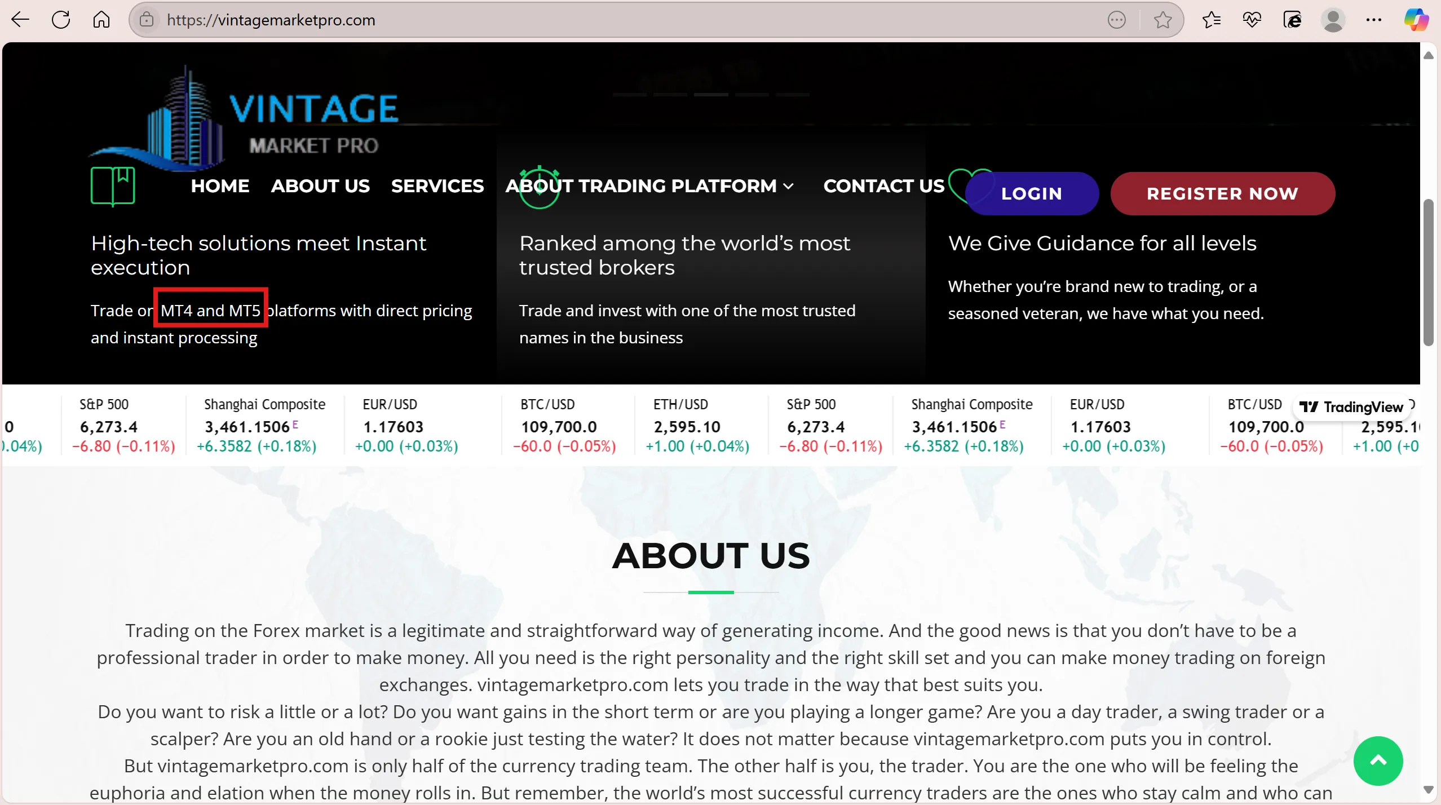
Task: Click the Vintage Market Pro logo
Action: click(x=244, y=118)
